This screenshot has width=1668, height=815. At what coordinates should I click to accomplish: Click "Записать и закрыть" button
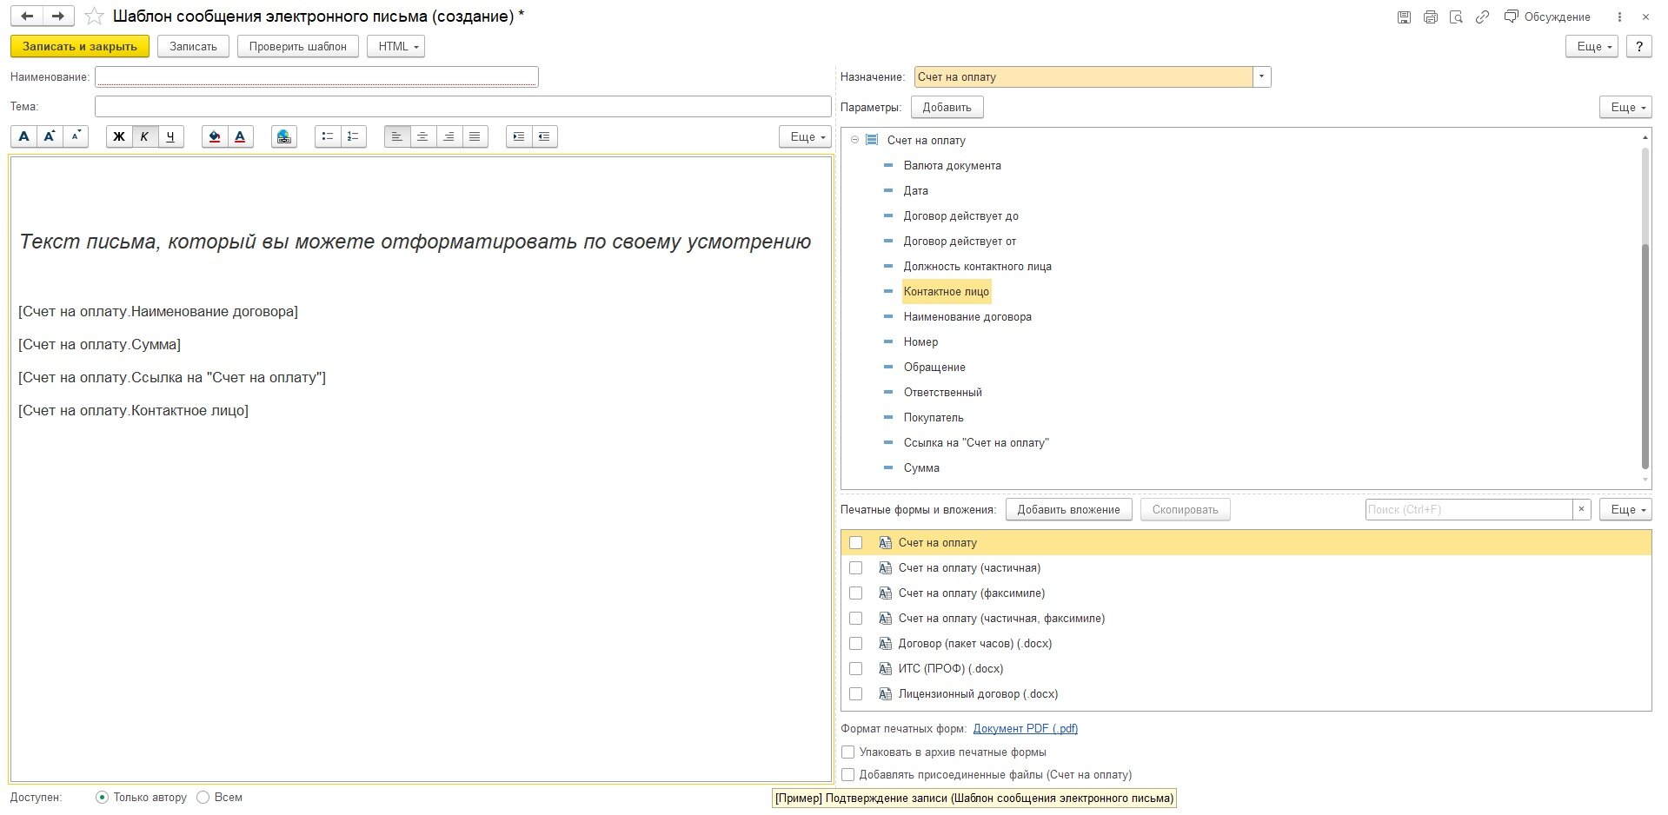pyautogui.click(x=80, y=47)
